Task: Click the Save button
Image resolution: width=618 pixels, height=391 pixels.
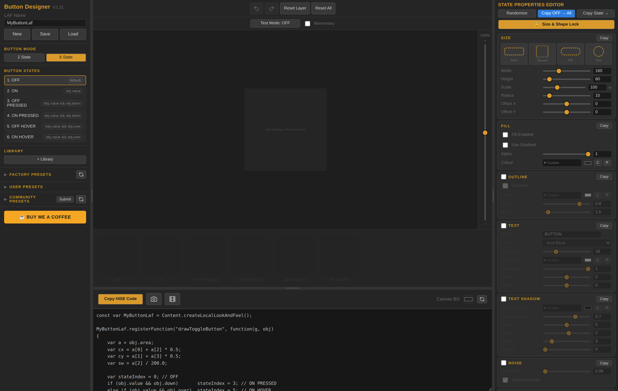Action: pyautogui.click(x=45, y=34)
